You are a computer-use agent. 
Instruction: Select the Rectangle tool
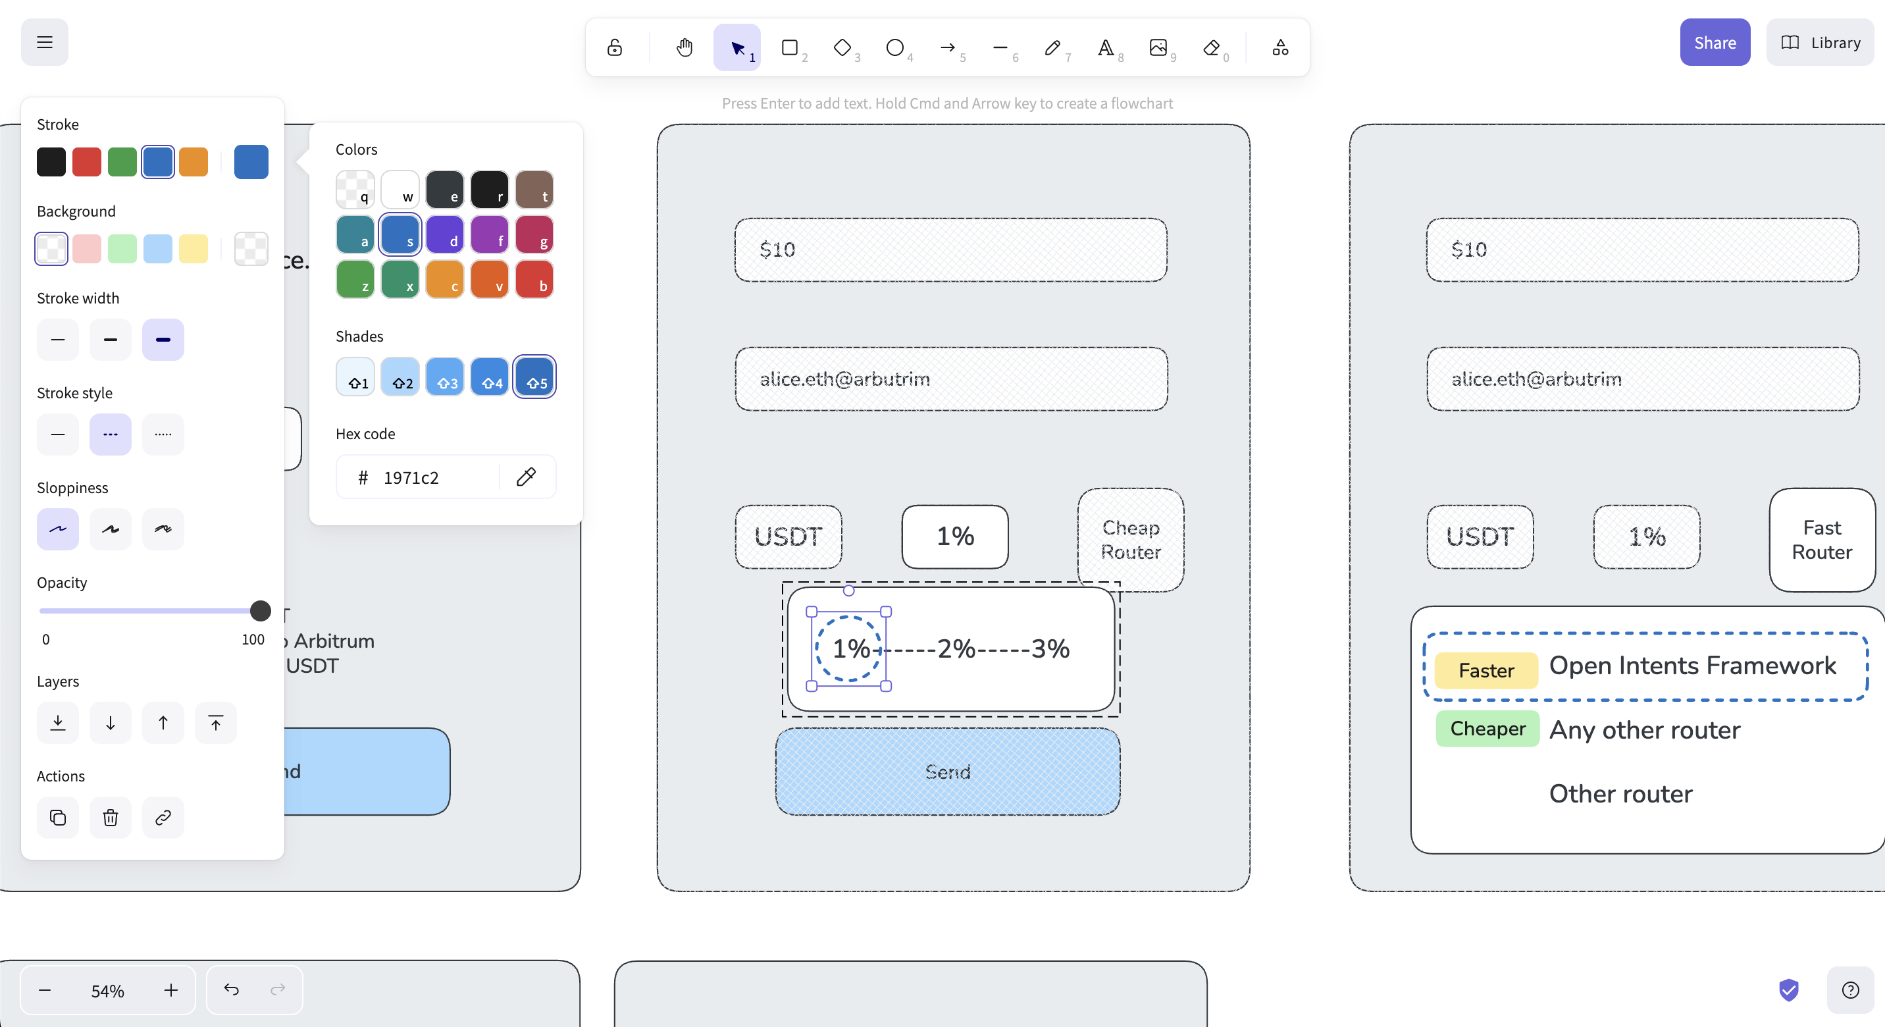tap(790, 47)
